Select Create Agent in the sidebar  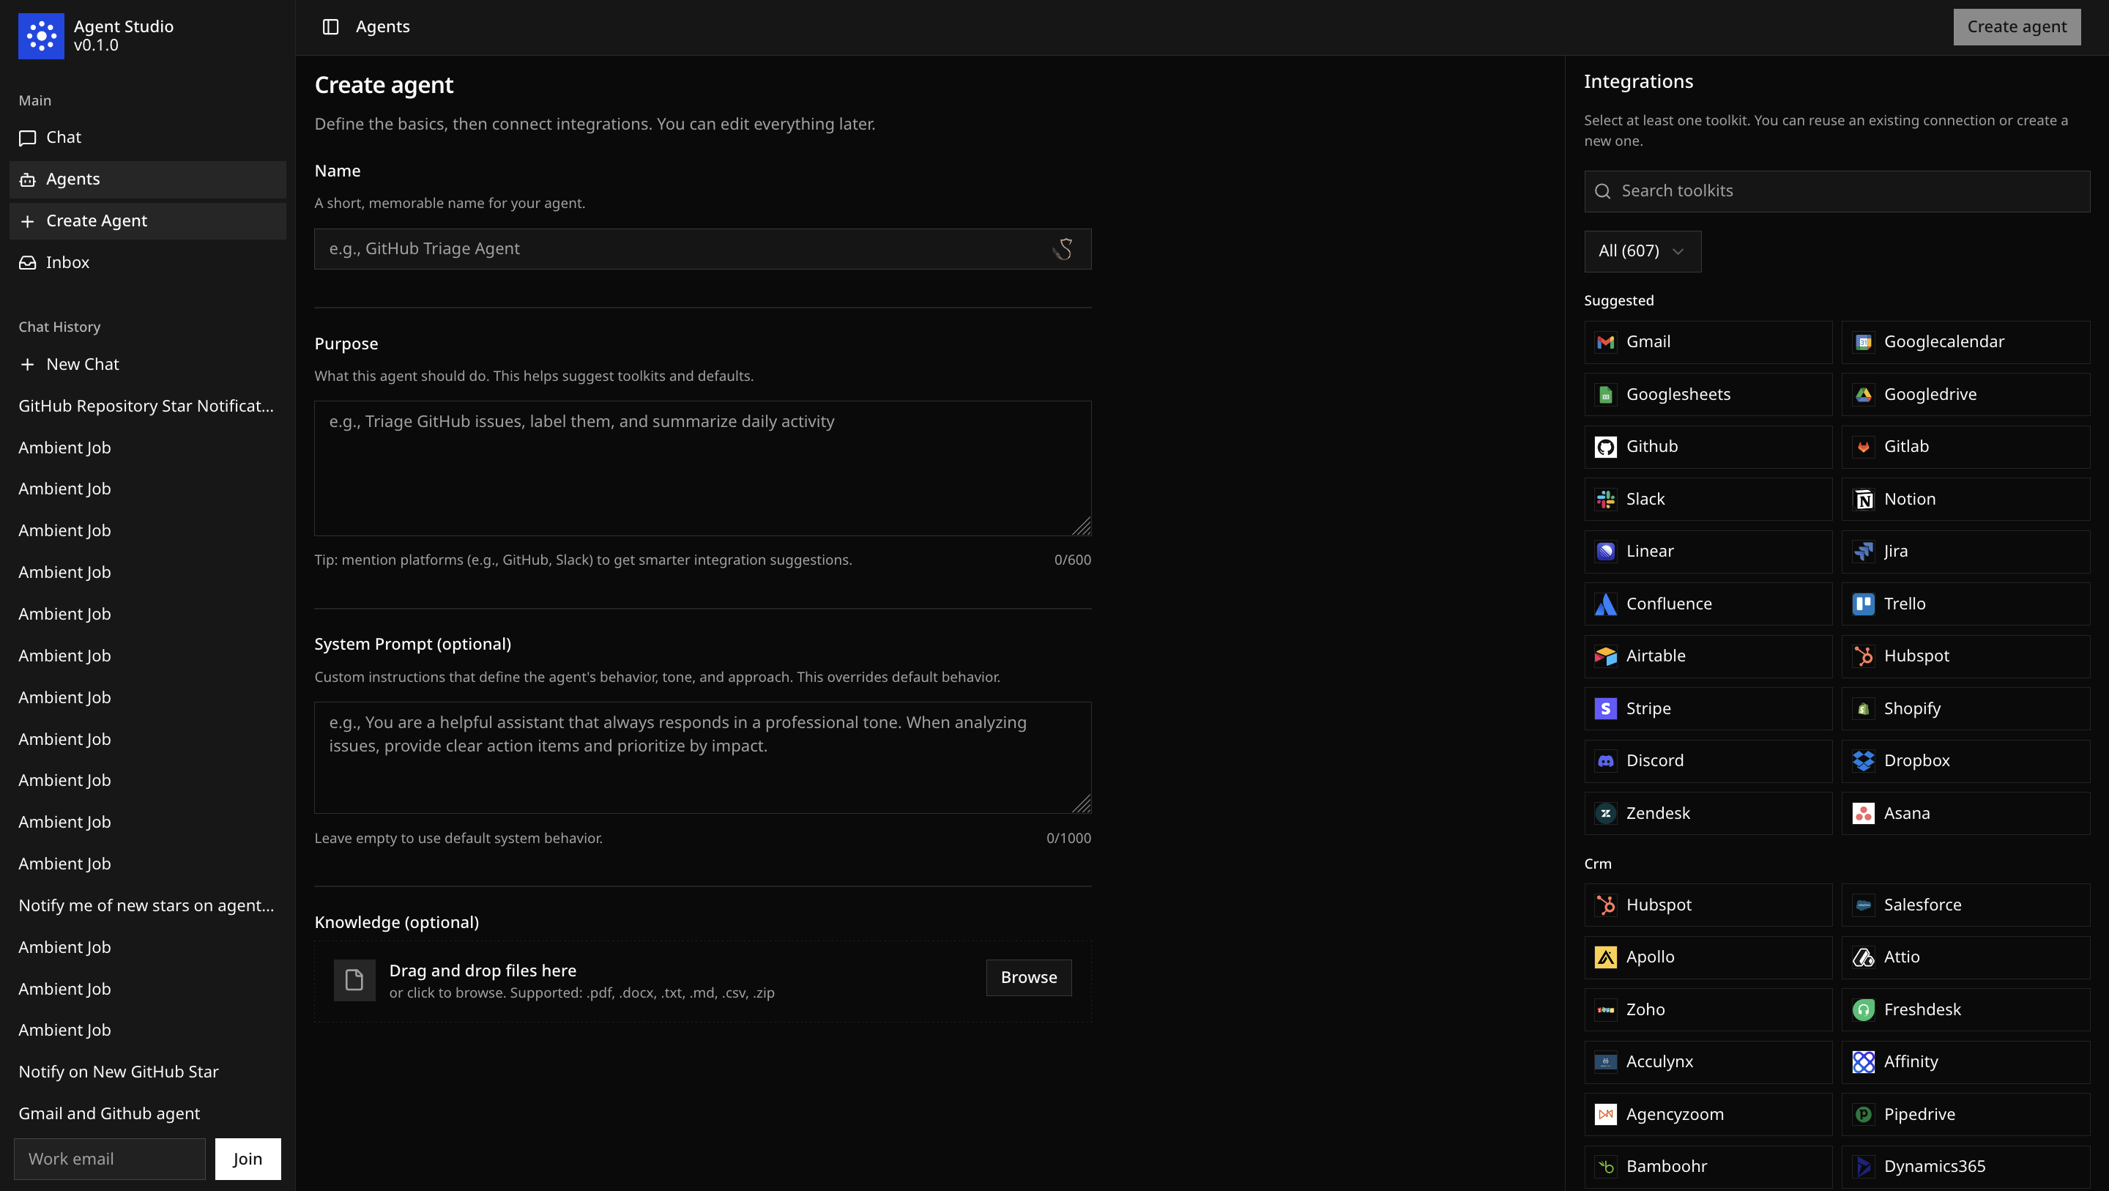coord(97,221)
